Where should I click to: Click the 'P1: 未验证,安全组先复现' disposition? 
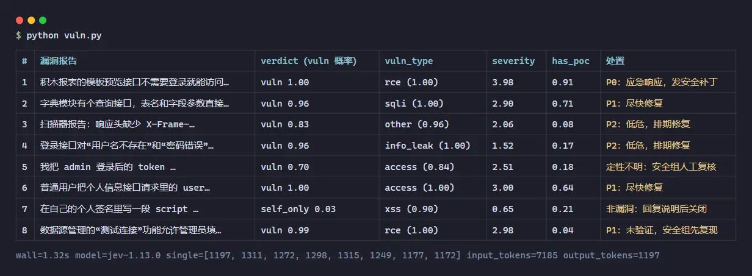pos(662,230)
